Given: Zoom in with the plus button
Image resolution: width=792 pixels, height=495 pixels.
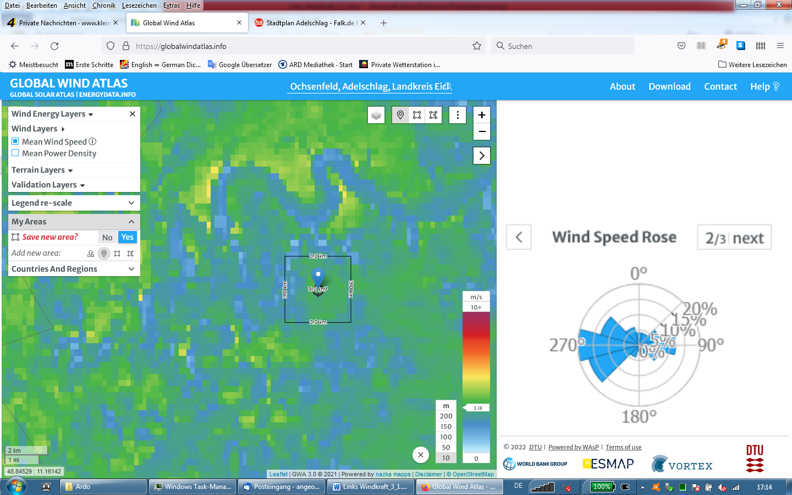Looking at the screenshot, I should [482, 115].
